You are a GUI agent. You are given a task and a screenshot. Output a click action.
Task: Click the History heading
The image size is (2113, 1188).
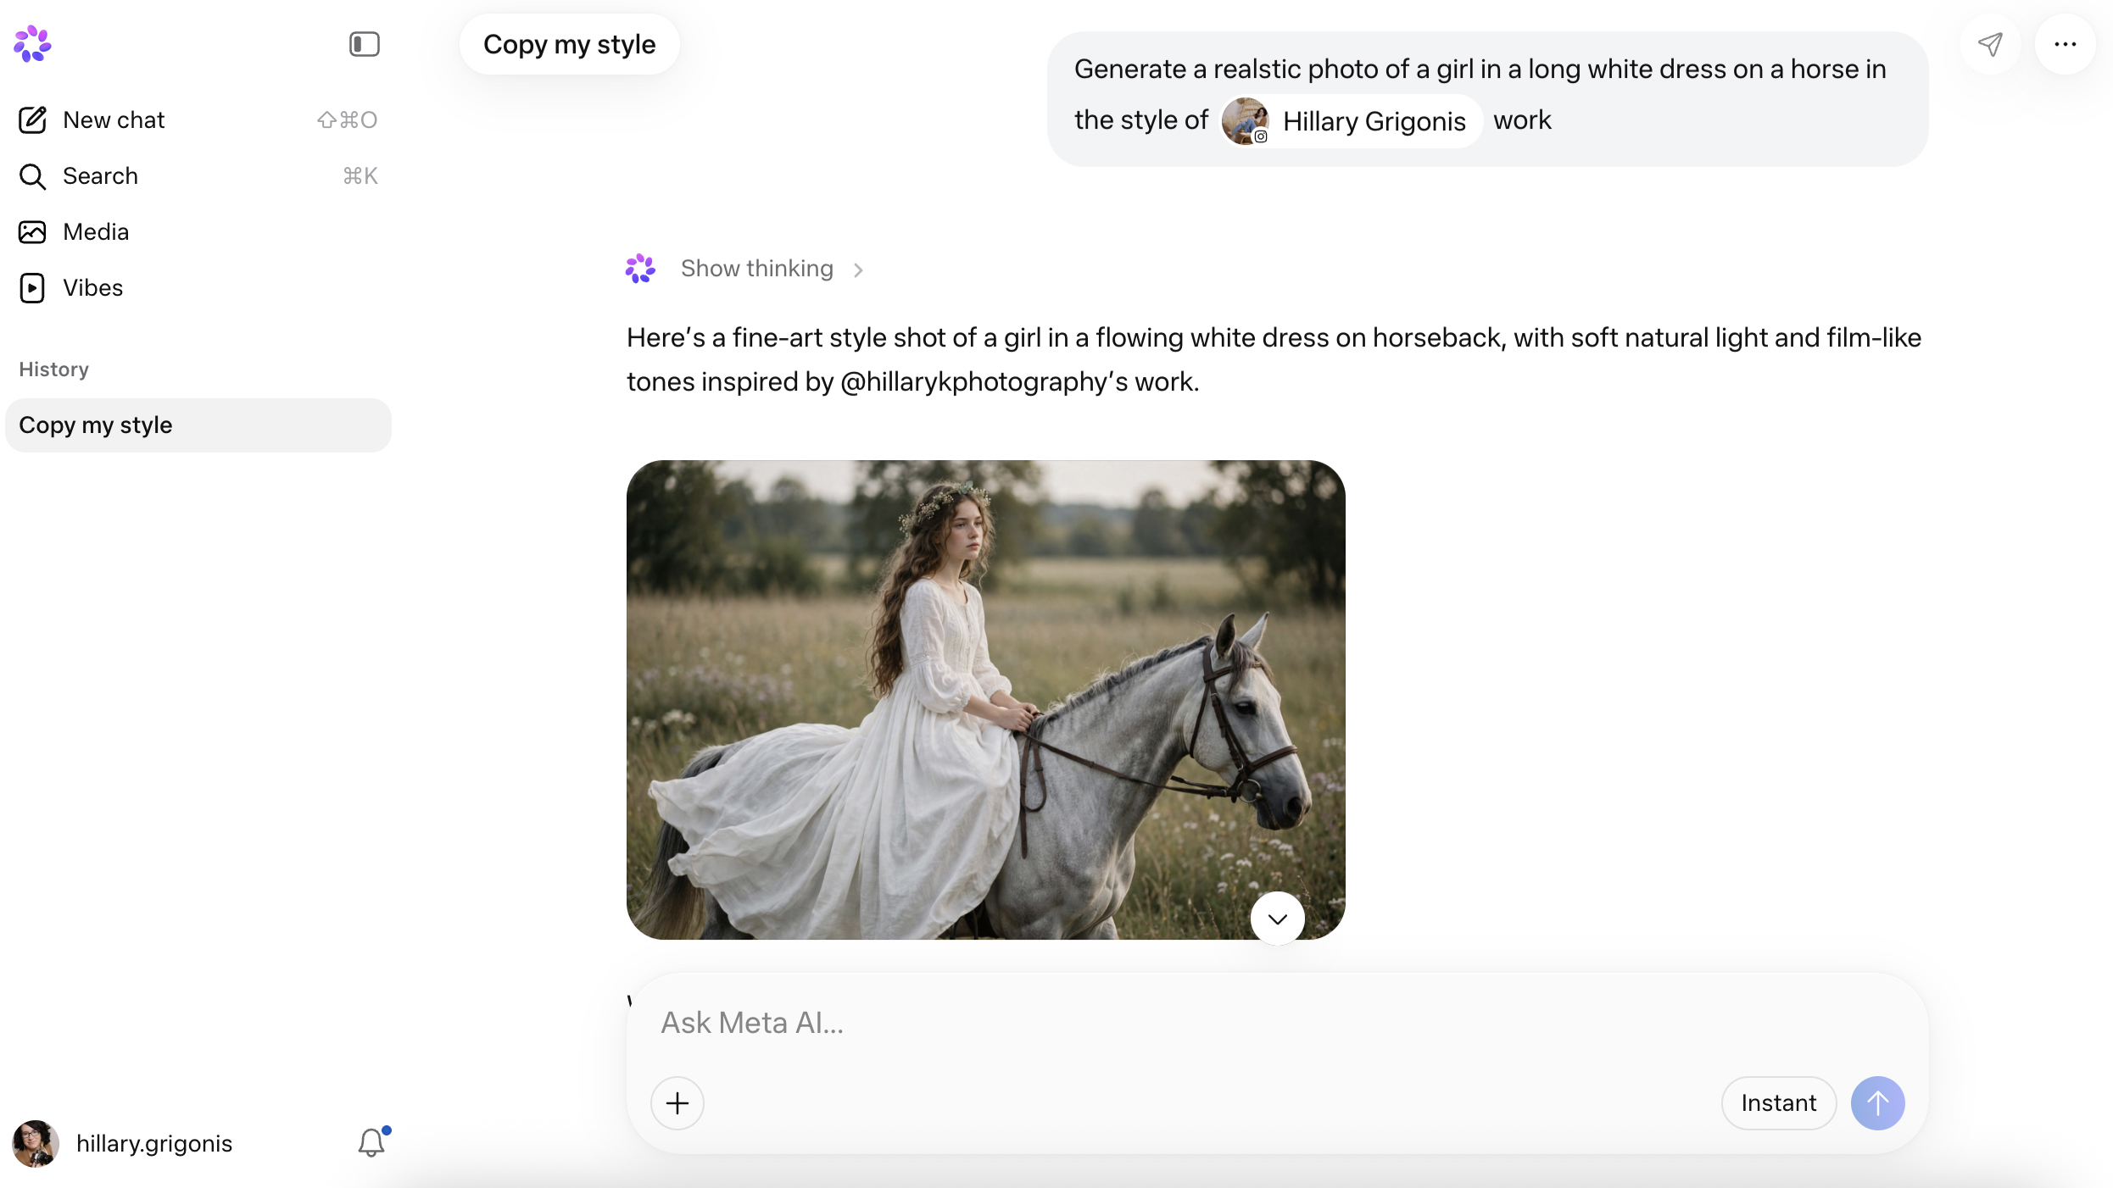point(54,369)
